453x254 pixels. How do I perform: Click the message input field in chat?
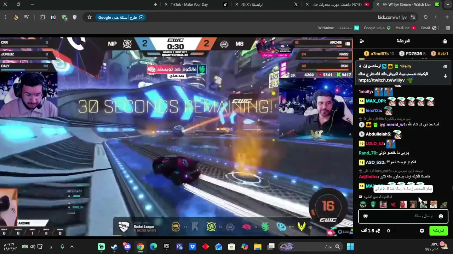pyautogui.click(x=403, y=216)
